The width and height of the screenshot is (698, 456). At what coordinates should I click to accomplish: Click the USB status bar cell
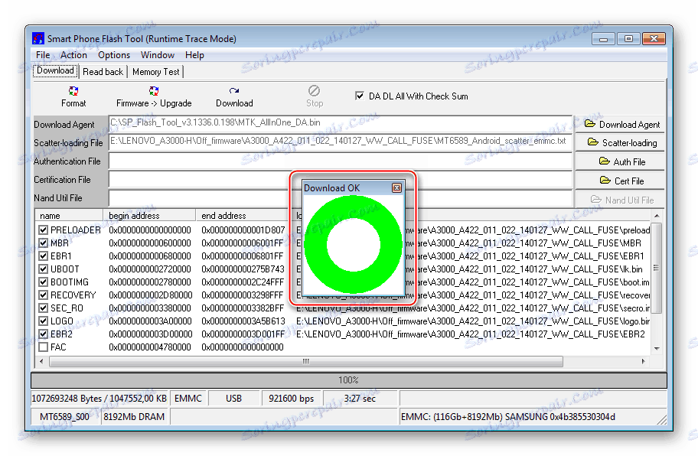233,399
